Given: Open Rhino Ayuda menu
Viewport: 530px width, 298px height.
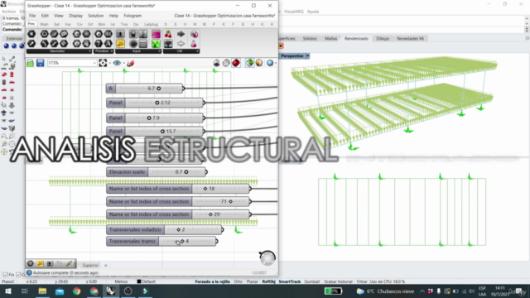Looking at the screenshot, I should pos(313,12).
